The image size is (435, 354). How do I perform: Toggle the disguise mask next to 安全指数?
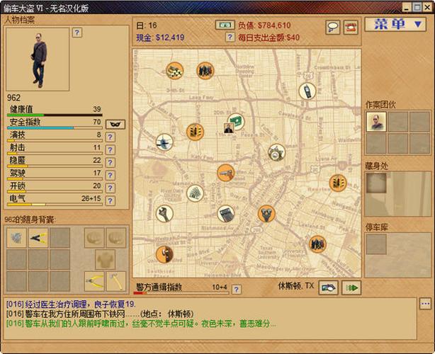point(115,124)
